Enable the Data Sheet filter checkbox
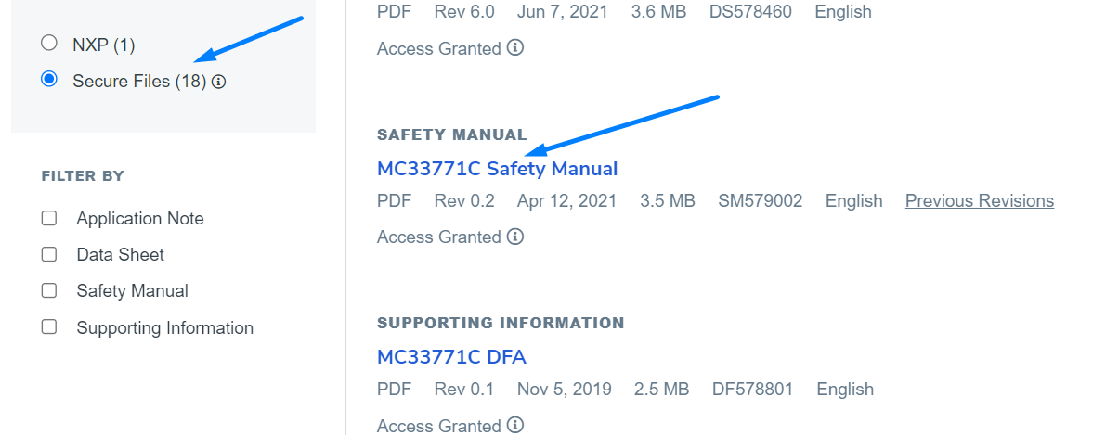The image size is (1106, 435). pos(49,254)
